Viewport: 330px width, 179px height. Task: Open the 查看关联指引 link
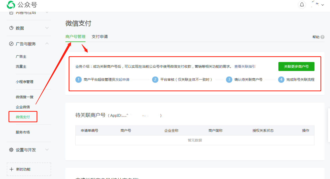(x=245, y=66)
